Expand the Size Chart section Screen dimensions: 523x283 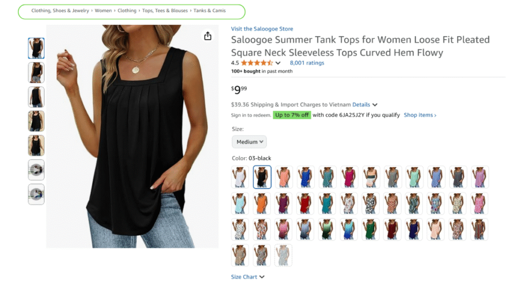[x=248, y=277]
